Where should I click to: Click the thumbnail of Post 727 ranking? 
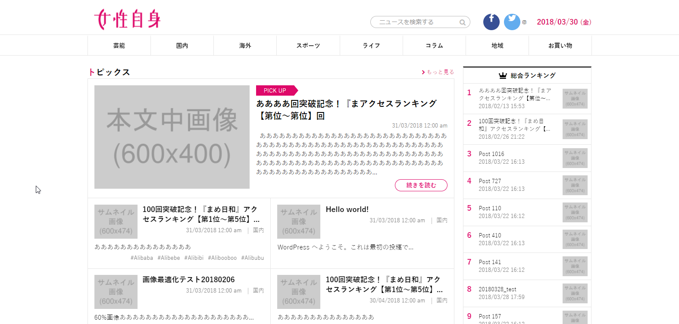pos(575,185)
